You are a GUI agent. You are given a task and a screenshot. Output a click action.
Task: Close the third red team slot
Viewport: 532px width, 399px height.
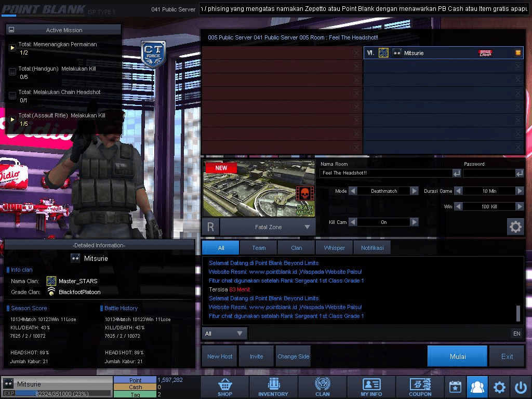[x=356, y=79]
